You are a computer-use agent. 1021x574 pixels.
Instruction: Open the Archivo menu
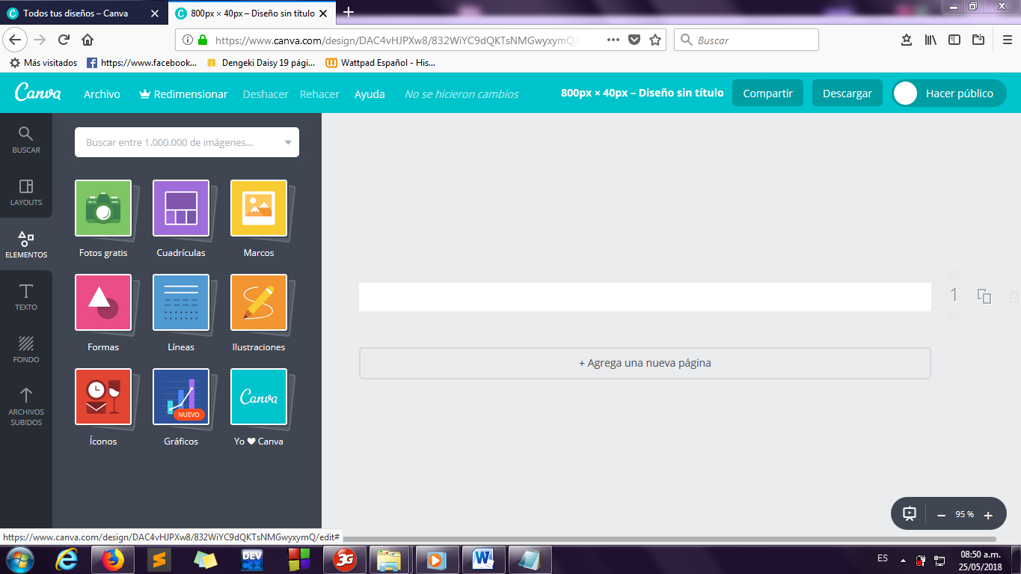pyautogui.click(x=102, y=94)
